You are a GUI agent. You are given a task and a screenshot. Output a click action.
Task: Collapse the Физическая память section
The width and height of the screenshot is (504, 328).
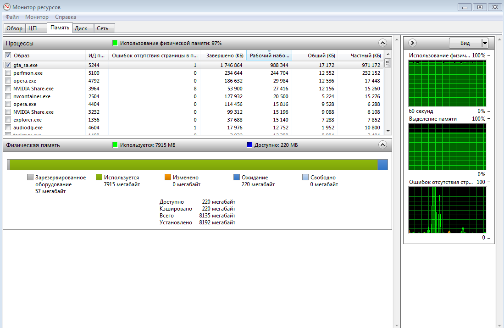pyautogui.click(x=382, y=145)
